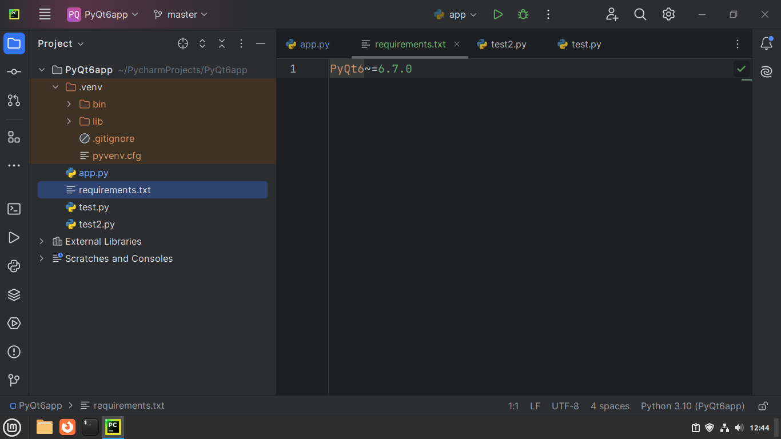Open Files manager from taskbar
This screenshot has height=439, width=781.
click(44, 427)
